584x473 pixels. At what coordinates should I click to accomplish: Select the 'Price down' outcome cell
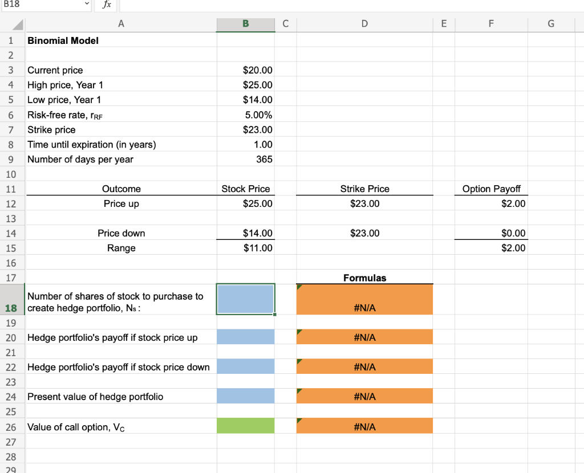click(121, 233)
